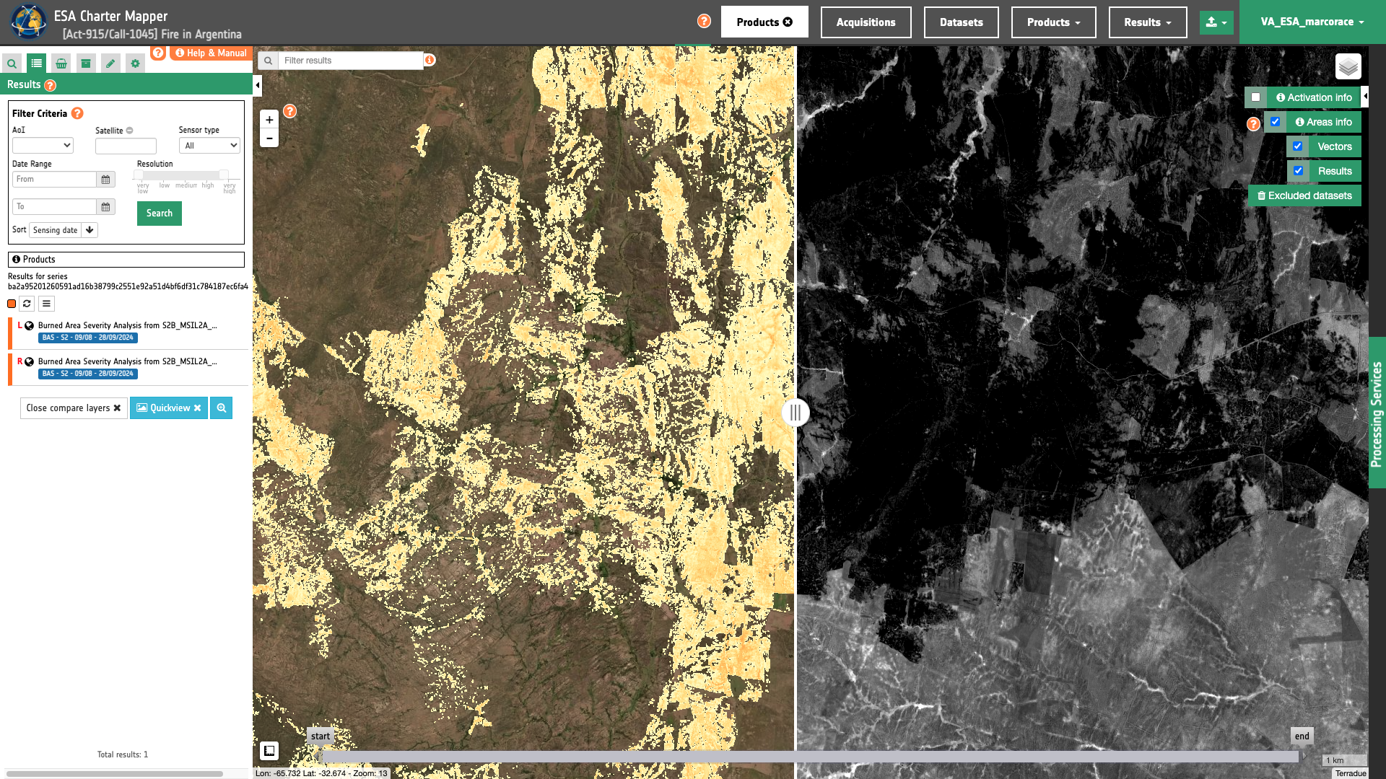1386x779 pixels.
Task: Expand the AoI dropdown
Action: tap(43, 146)
